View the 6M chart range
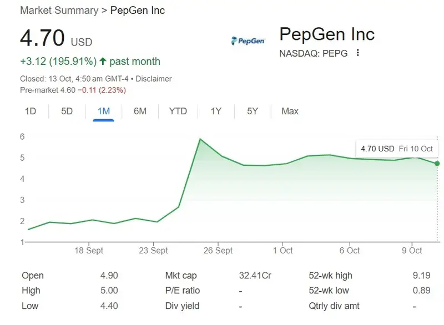The width and height of the screenshot is (444, 325). coord(140,111)
